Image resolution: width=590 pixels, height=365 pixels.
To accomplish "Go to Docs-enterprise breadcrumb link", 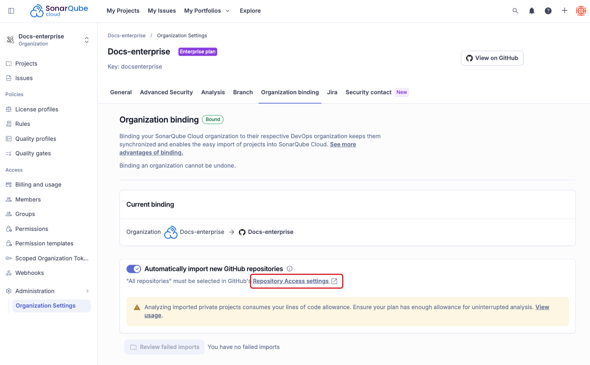I will (127, 35).
